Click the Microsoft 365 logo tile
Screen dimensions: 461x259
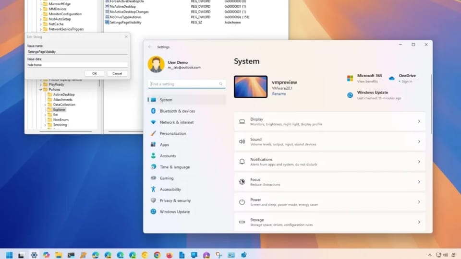pos(350,78)
